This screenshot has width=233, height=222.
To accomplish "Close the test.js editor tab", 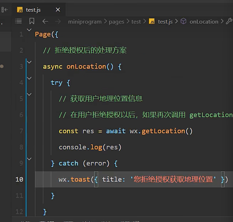I will [58, 10].
